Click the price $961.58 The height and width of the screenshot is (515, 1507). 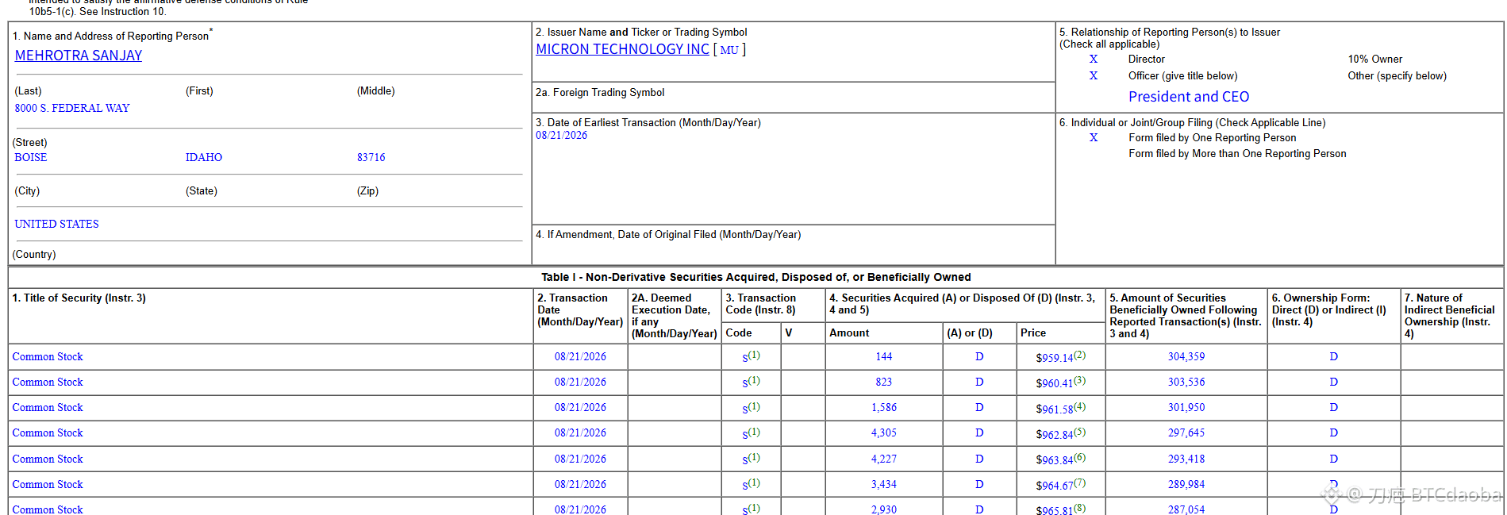[1055, 409]
